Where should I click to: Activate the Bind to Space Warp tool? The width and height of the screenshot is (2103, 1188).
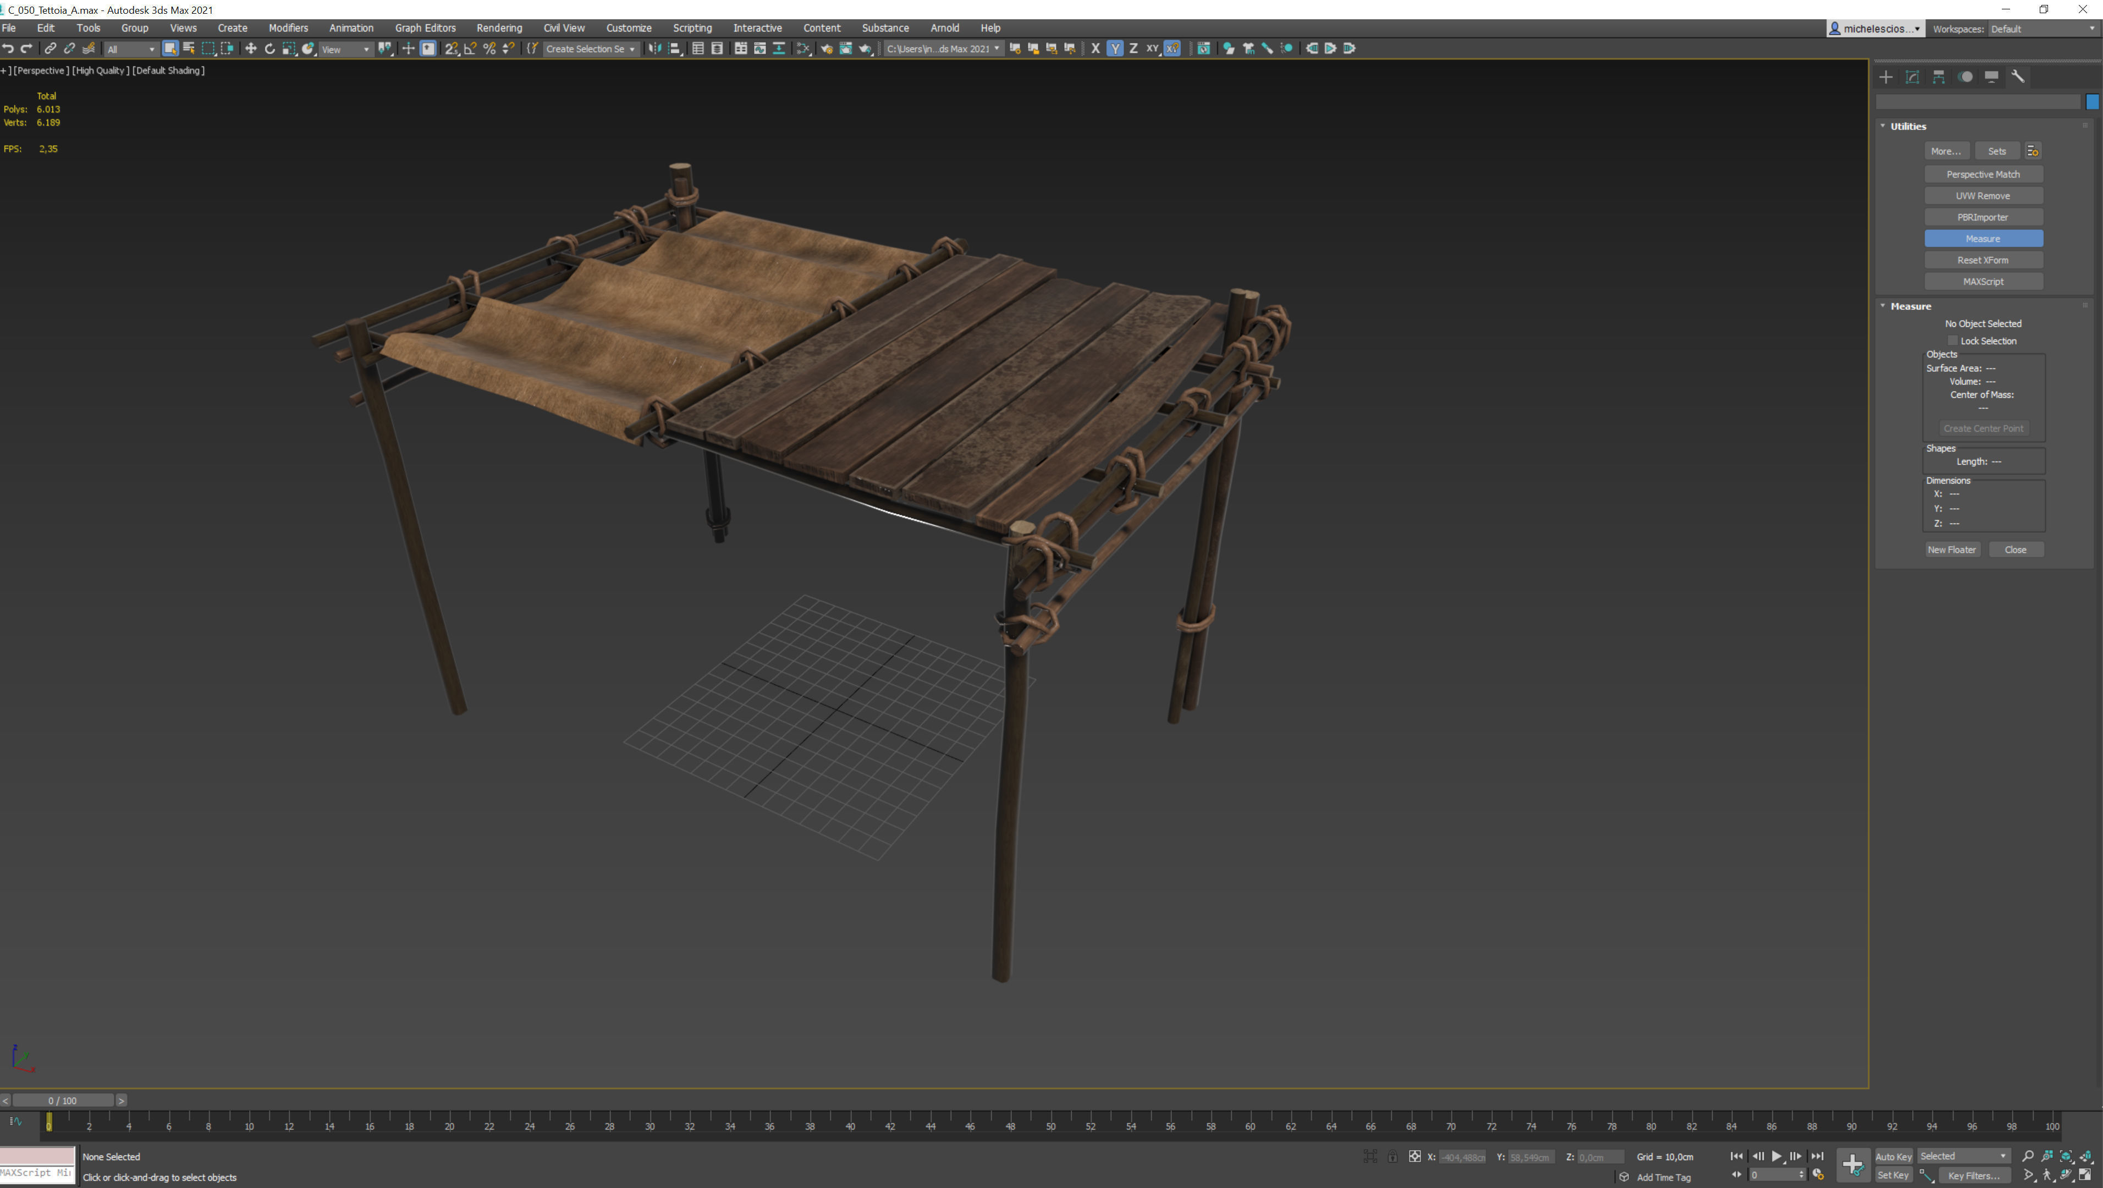tap(89, 49)
